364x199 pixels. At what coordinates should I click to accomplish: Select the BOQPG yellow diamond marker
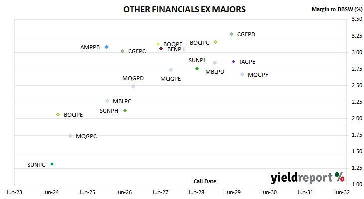(x=216, y=42)
